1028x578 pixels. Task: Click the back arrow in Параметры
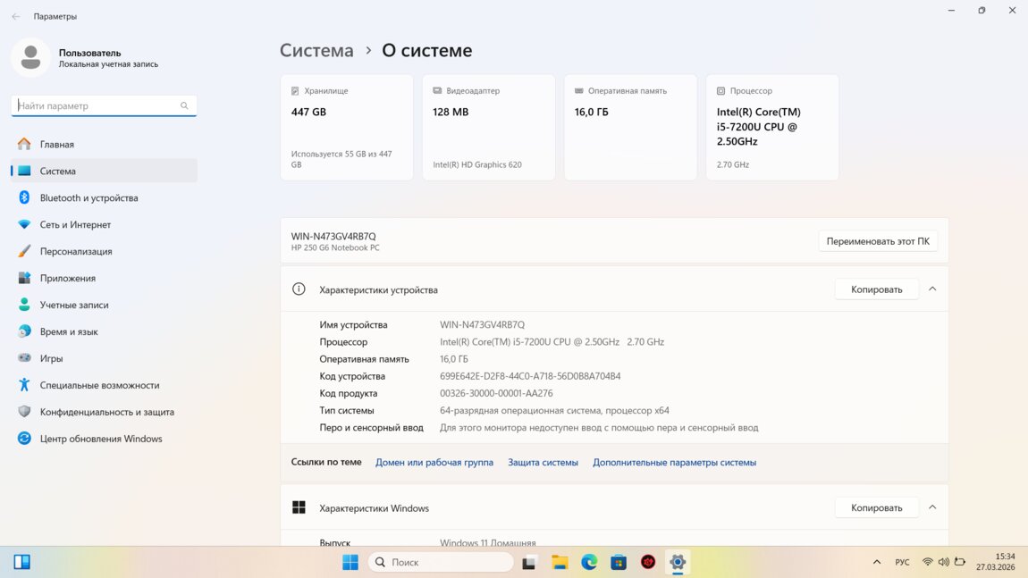[x=16, y=16]
